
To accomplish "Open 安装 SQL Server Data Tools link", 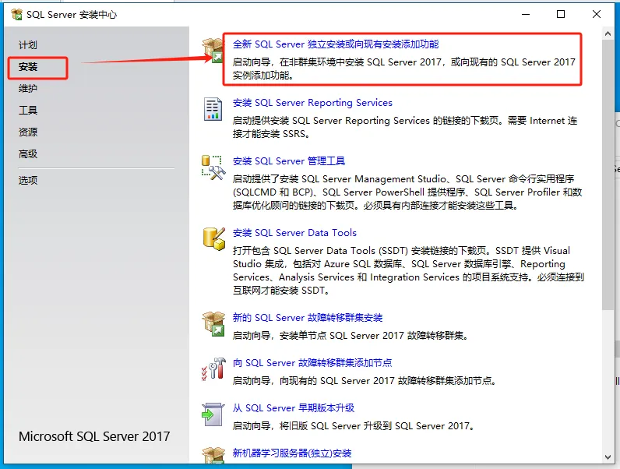I will (x=294, y=233).
